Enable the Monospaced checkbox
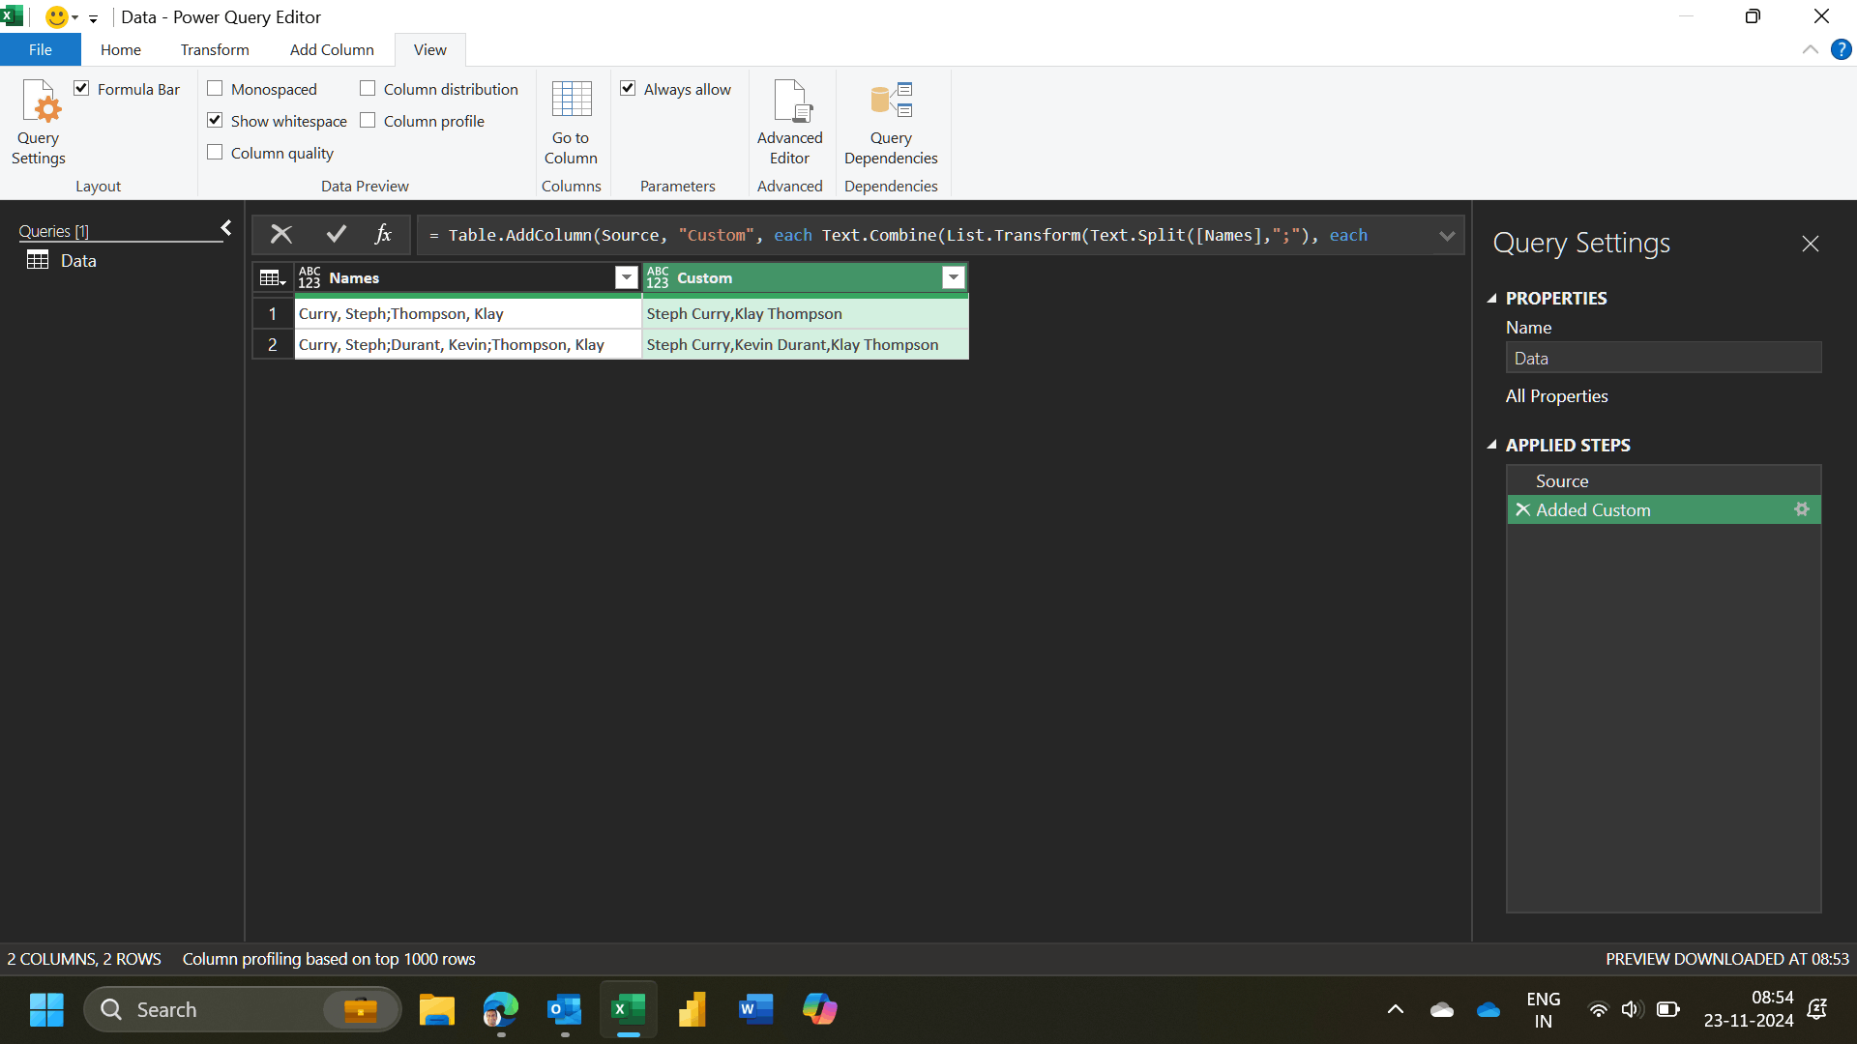Viewport: 1857px width, 1044px height. pos(215,88)
